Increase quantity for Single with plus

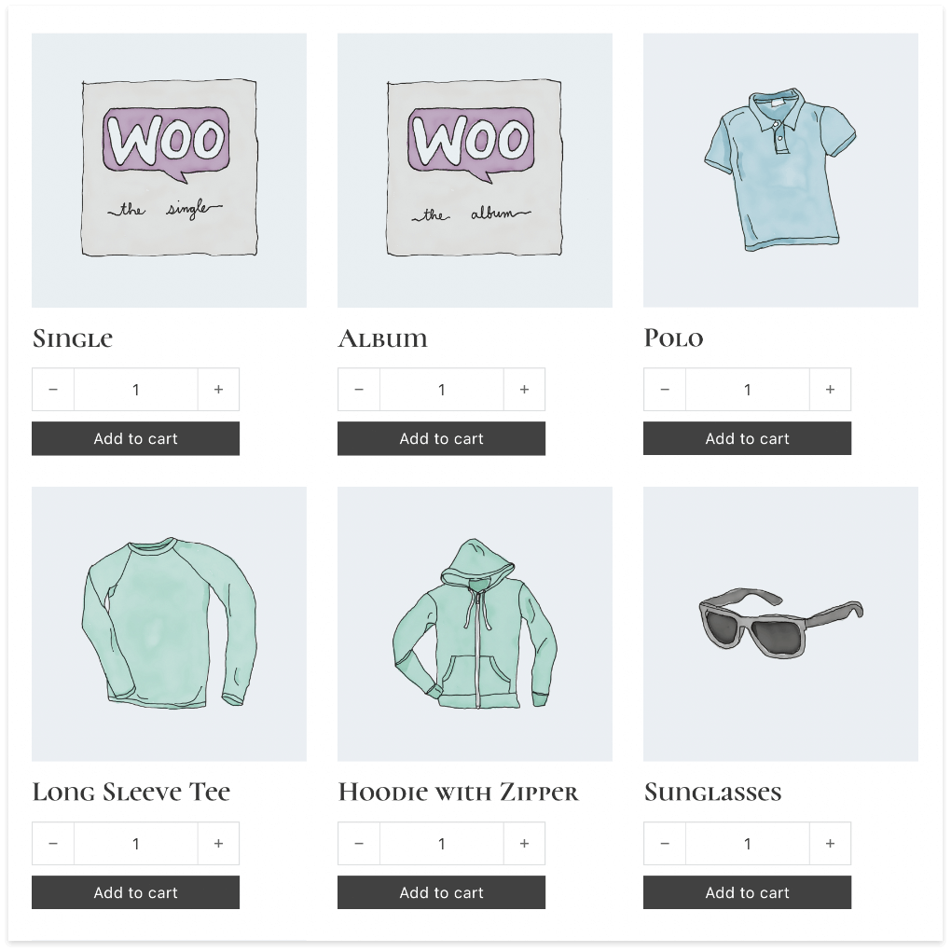coord(218,389)
